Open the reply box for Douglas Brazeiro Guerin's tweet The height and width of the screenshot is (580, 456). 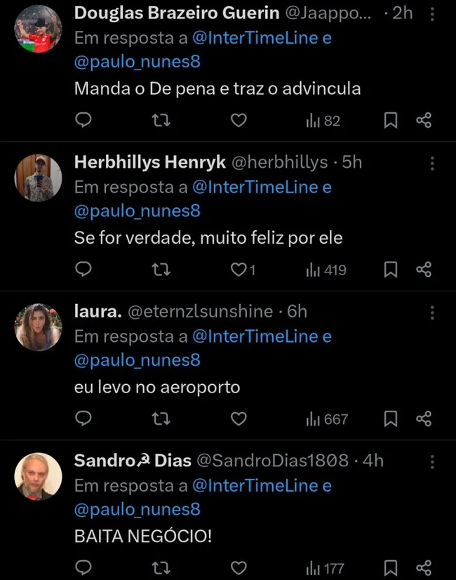coord(83,120)
